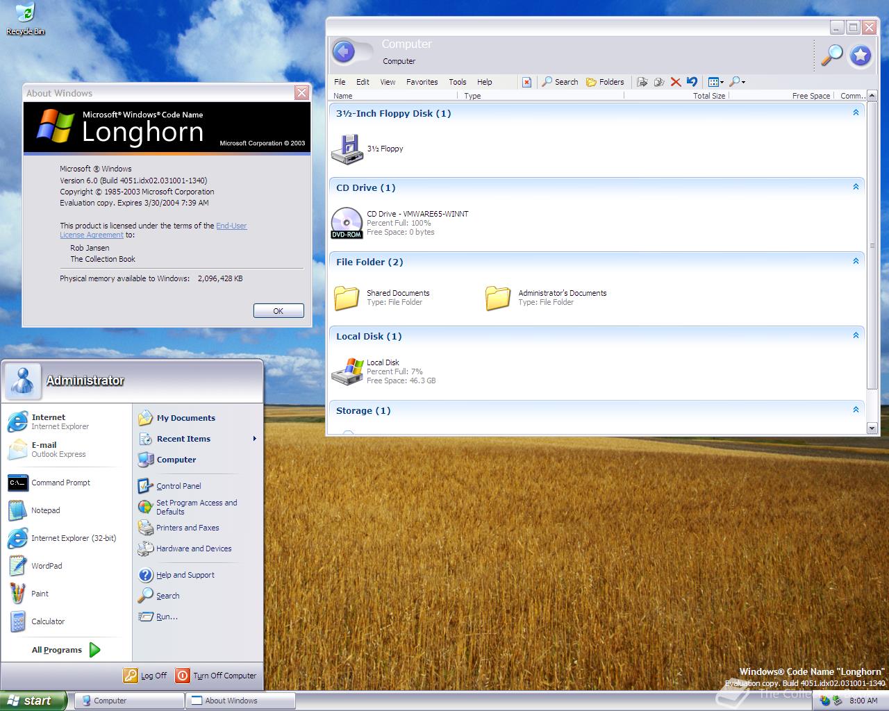This screenshot has width=889, height=711.
Task: Click the star favorites icon
Action: click(861, 55)
